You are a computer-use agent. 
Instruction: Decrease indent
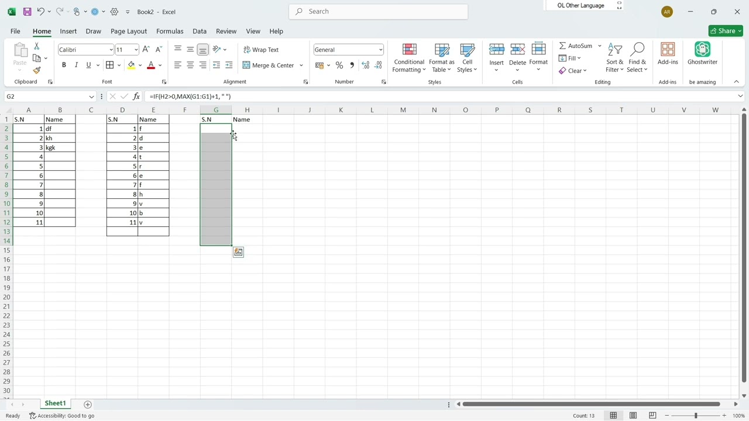point(217,65)
